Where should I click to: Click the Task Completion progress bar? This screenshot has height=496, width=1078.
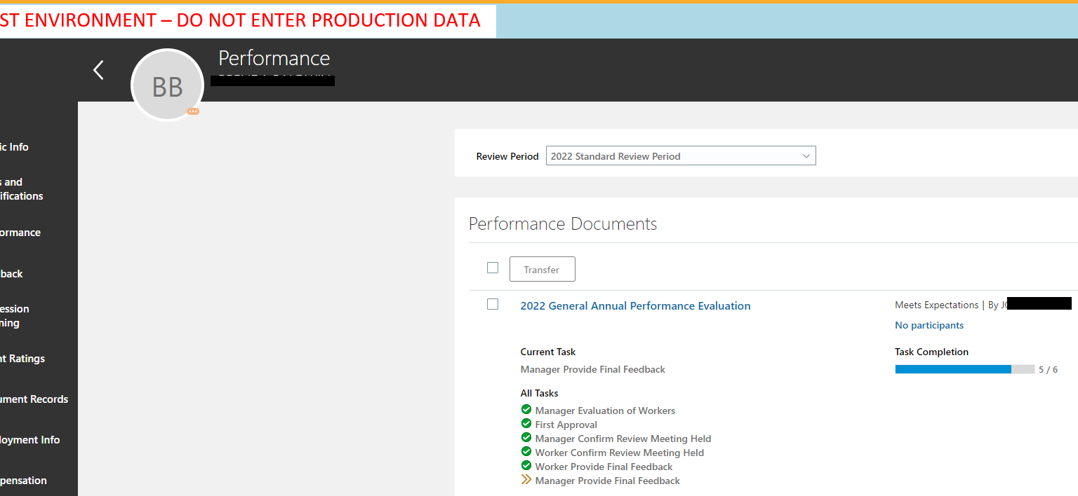pyautogui.click(x=964, y=369)
